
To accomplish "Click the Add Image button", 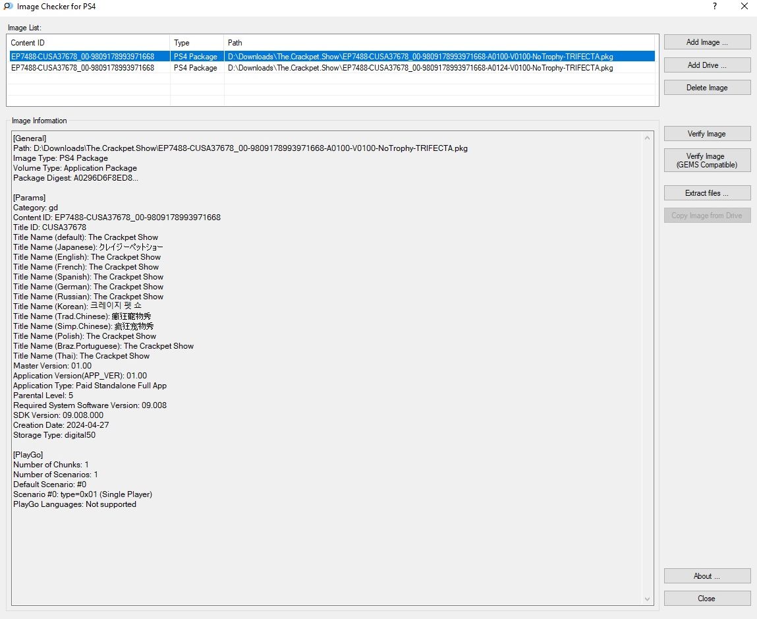I will point(707,42).
